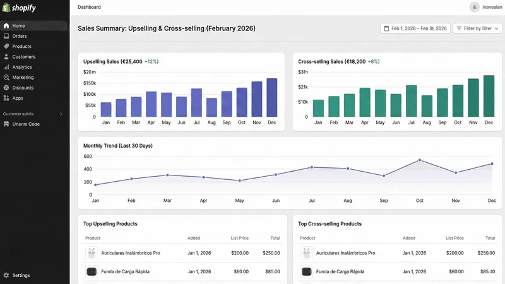Screen dimensions: 505x284
Task: Click $250.00 total in Upselling table
Action: tap(271, 253)
